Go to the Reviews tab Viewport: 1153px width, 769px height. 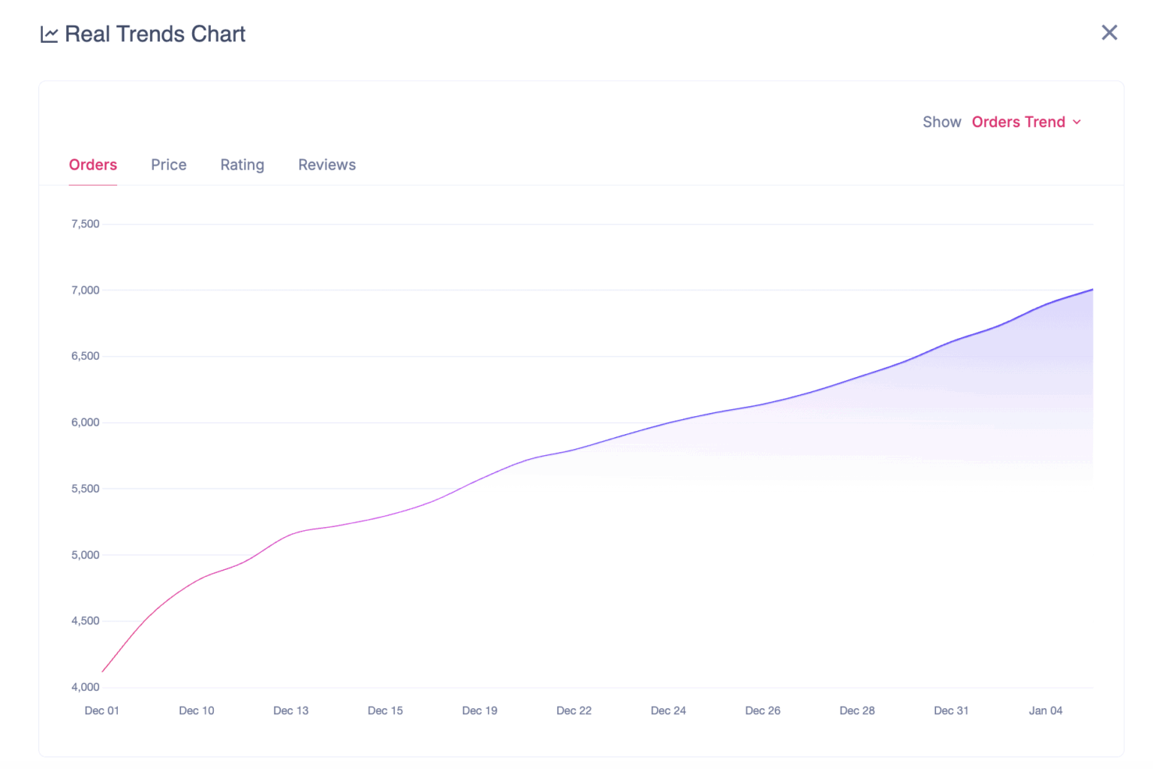[x=327, y=164]
